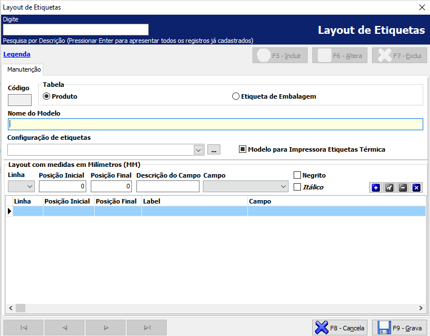The width and height of the screenshot is (430, 336).
Task: Select the Produto radio option
Action: (47, 96)
